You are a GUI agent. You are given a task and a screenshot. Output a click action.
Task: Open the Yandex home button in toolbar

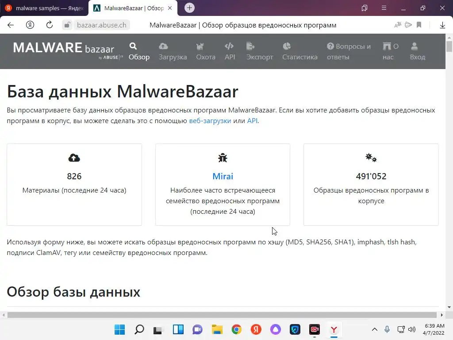30,25
